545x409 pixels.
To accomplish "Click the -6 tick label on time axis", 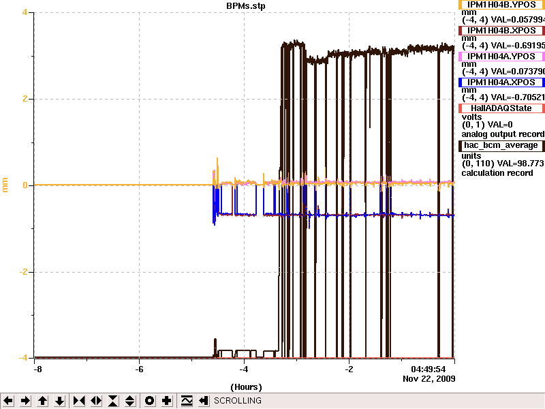I will [139, 369].
